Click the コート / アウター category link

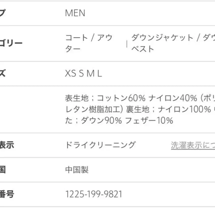[89, 43]
